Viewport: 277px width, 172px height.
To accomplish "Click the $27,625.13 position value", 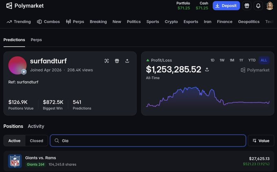I will click(x=259, y=159).
